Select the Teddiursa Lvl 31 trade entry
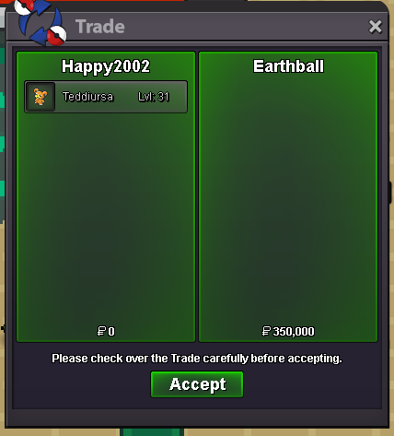This screenshot has height=436, width=394. 106,97
